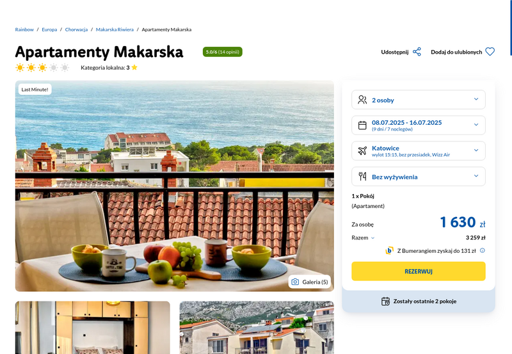Open the Katowice departure dropdown
Image resolution: width=512 pixels, height=354 pixels.
coord(419,150)
